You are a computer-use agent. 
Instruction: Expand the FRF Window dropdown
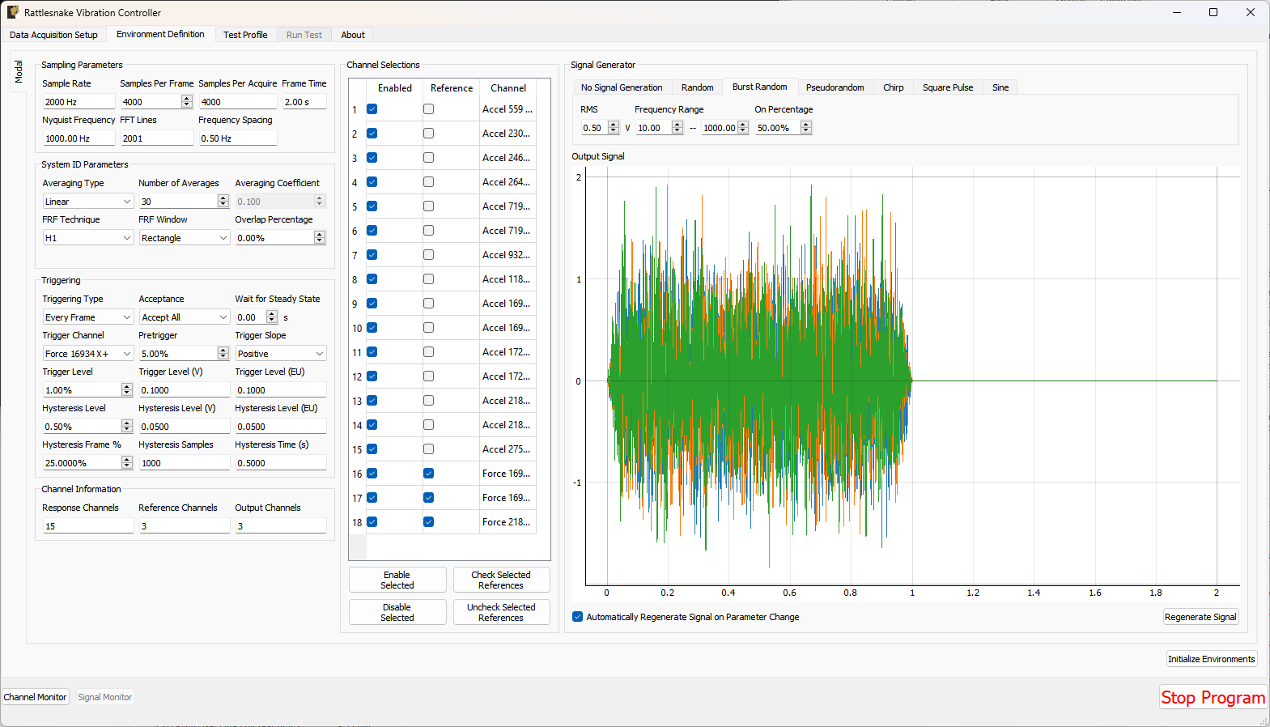coord(184,238)
